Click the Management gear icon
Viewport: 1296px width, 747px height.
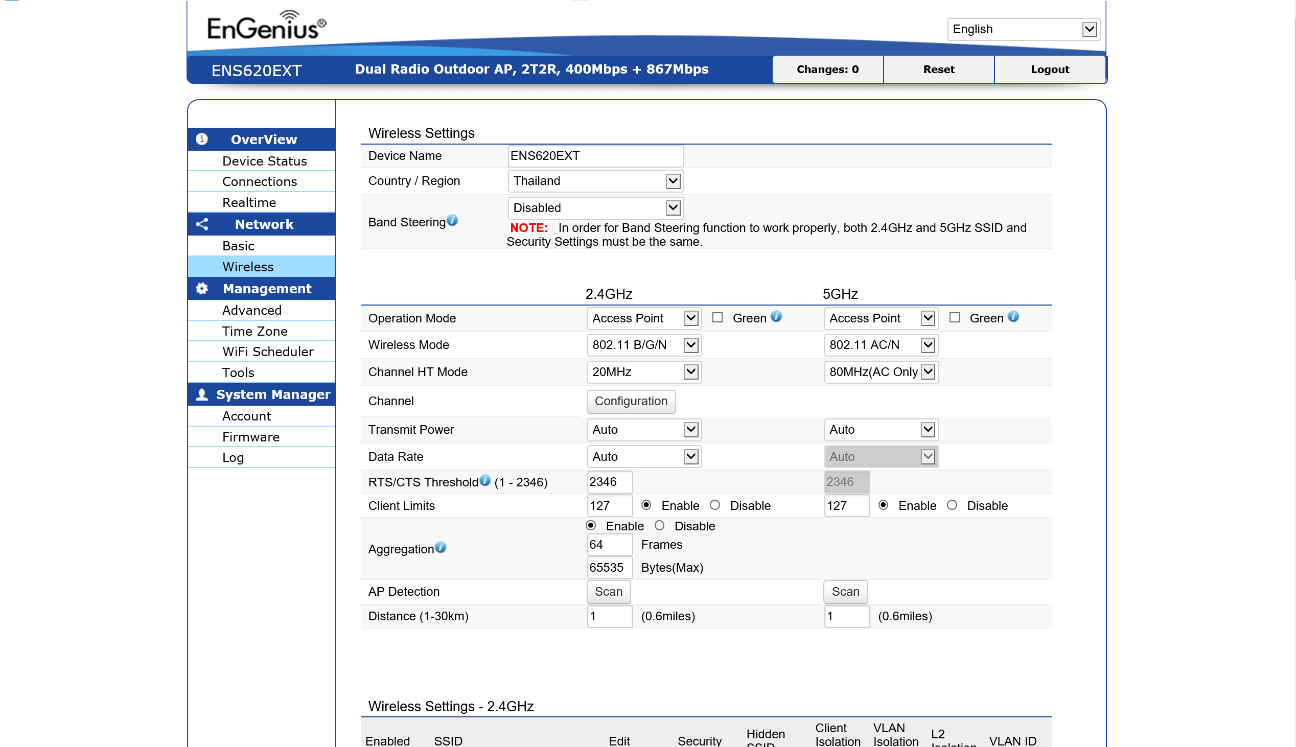pyautogui.click(x=202, y=288)
